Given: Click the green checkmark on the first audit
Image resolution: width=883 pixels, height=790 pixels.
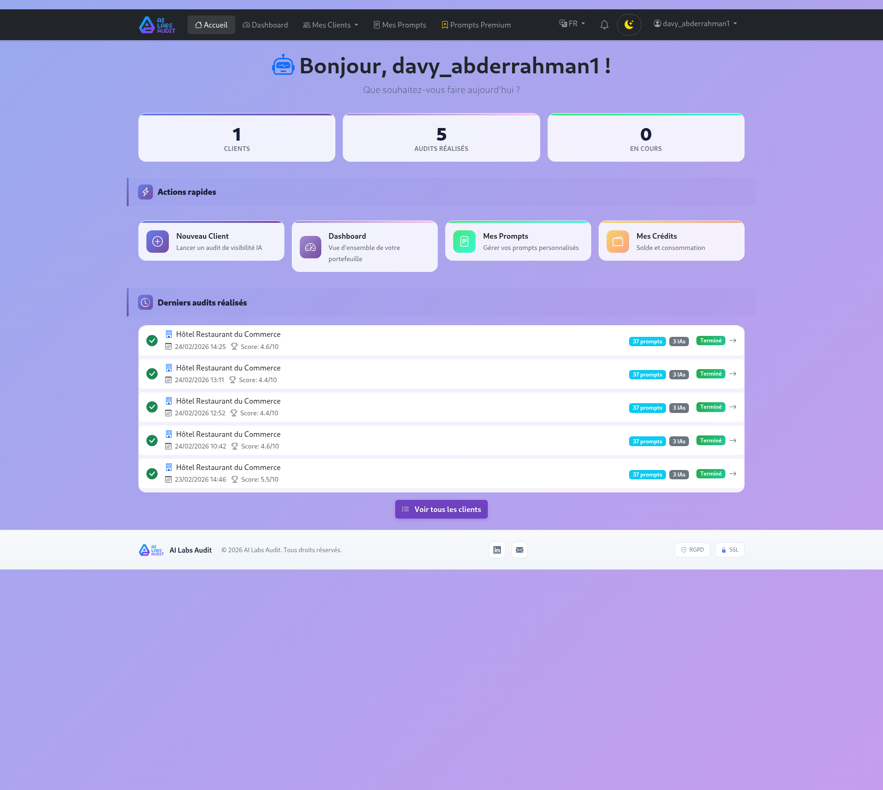Looking at the screenshot, I should pos(152,341).
